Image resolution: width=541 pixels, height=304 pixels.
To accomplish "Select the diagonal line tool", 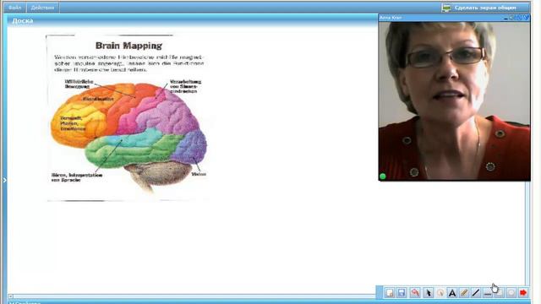I will click(x=476, y=293).
